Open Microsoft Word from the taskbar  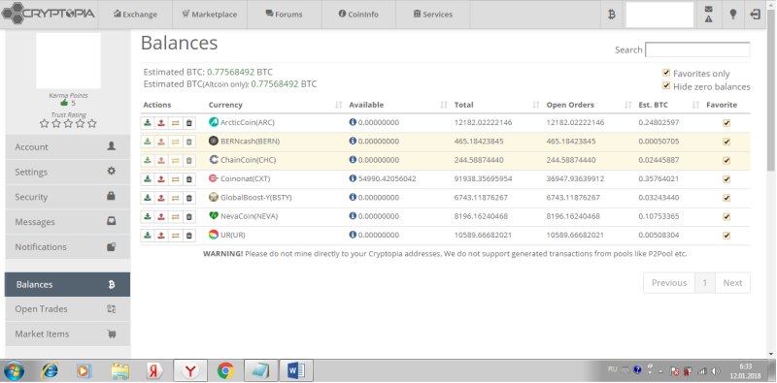coord(296,370)
